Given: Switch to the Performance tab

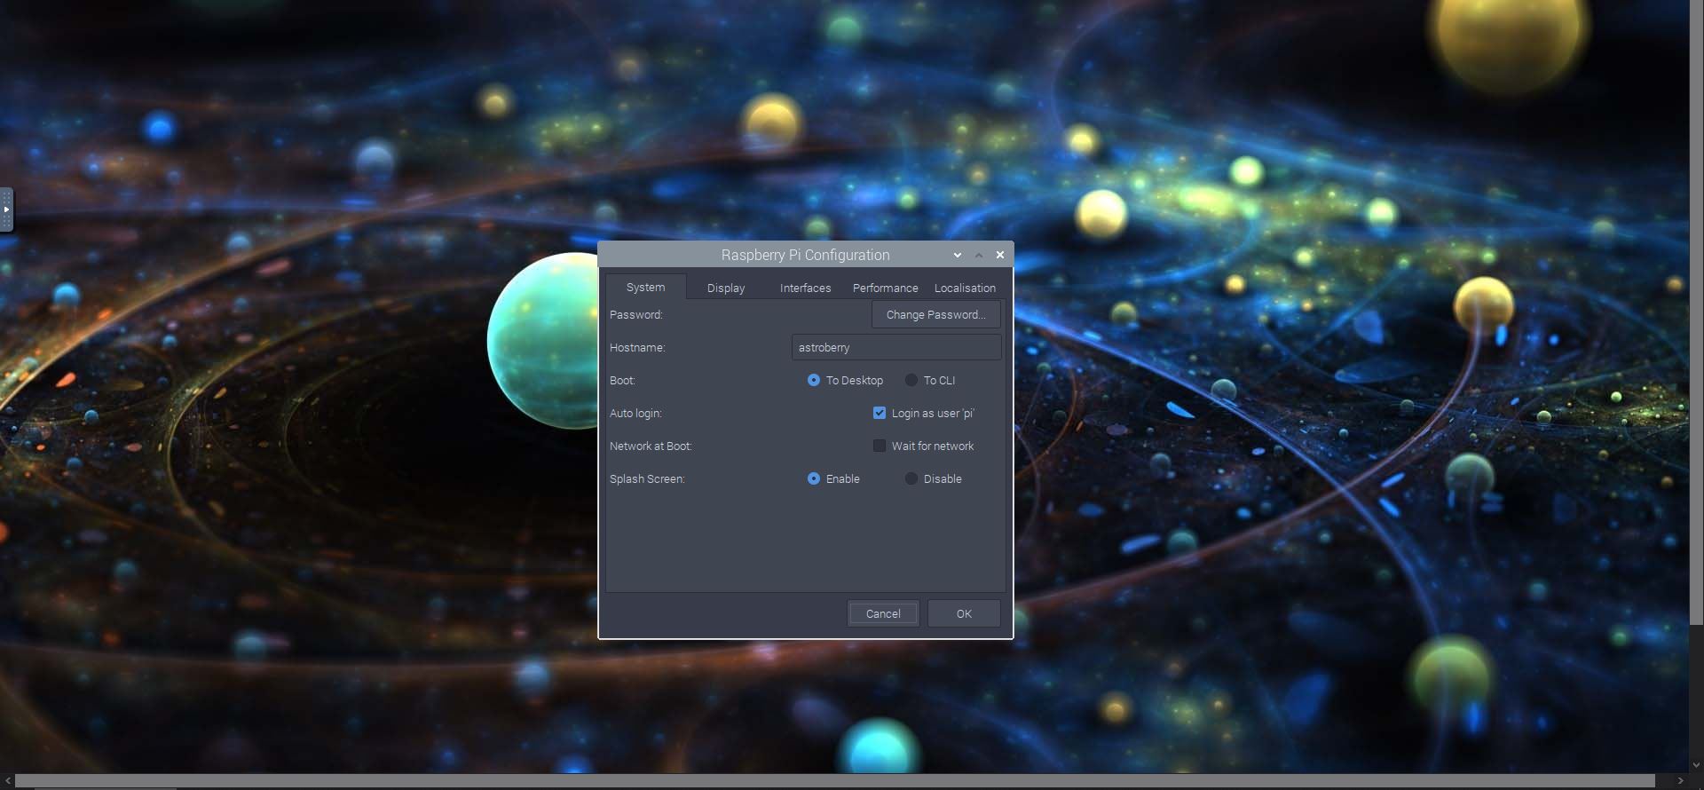Looking at the screenshot, I should pyautogui.click(x=885, y=288).
